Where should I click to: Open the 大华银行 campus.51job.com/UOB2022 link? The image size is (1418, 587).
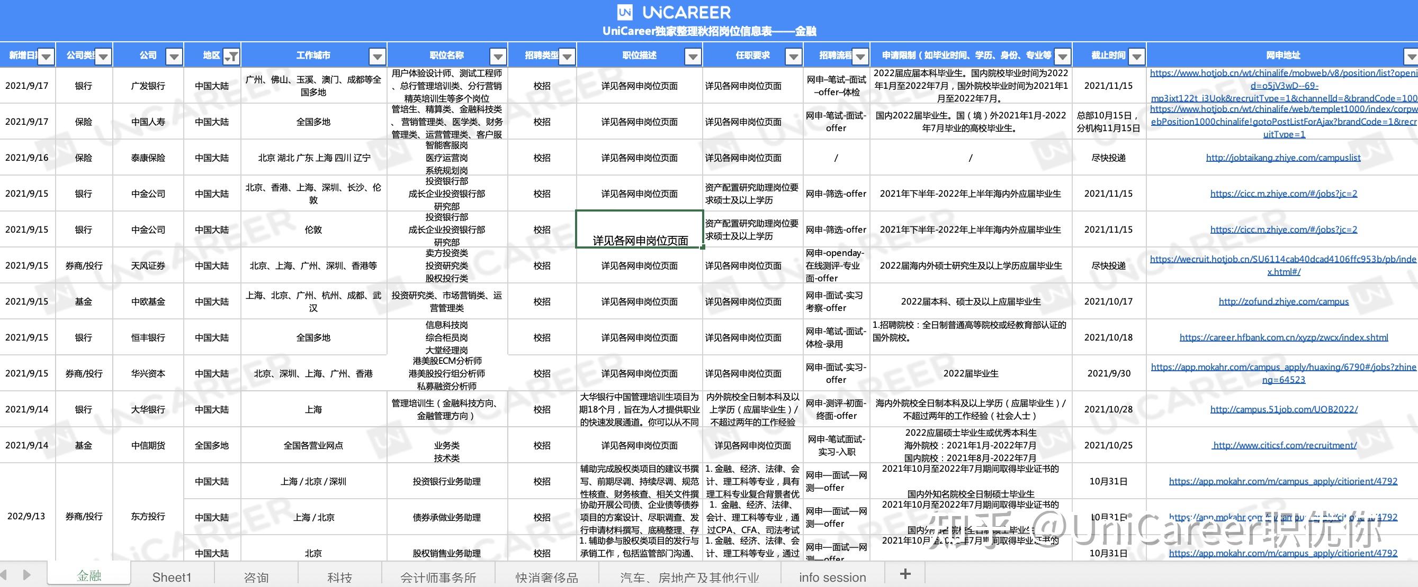point(1283,409)
